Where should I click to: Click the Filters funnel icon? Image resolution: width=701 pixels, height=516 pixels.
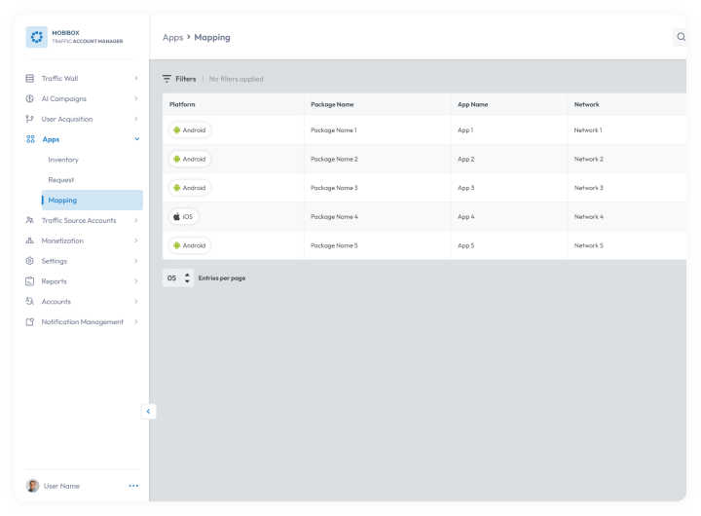point(166,79)
